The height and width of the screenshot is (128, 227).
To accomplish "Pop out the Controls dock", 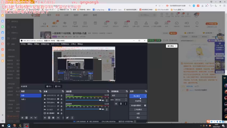I will pos(146,91).
